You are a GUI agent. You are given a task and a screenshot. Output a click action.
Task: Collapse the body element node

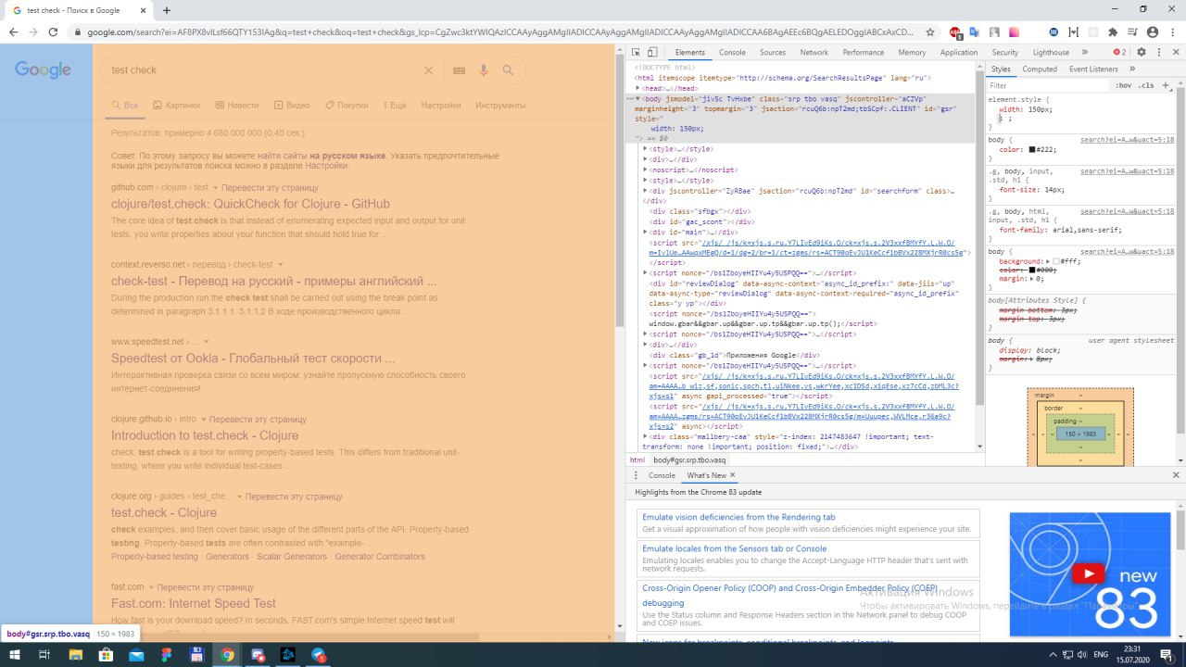coord(637,97)
